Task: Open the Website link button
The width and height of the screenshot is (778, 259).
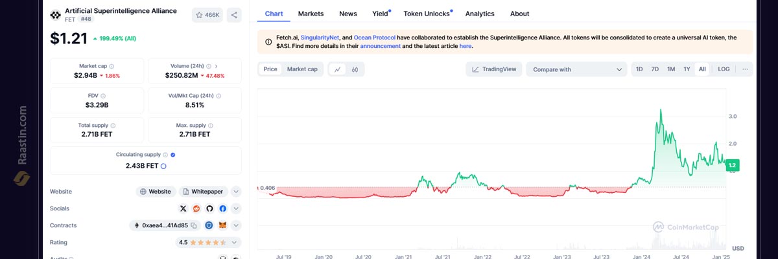Action: [156, 192]
